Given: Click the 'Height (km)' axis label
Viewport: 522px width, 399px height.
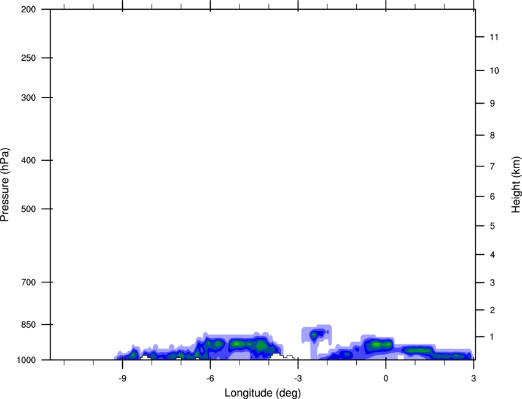Looking at the screenshot, I should pos(516,185).
